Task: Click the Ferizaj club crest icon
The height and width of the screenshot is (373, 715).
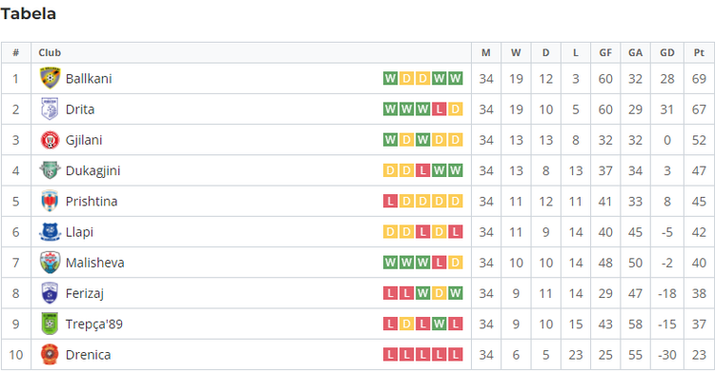Action: pyautogui.click(x=50, y=293)
